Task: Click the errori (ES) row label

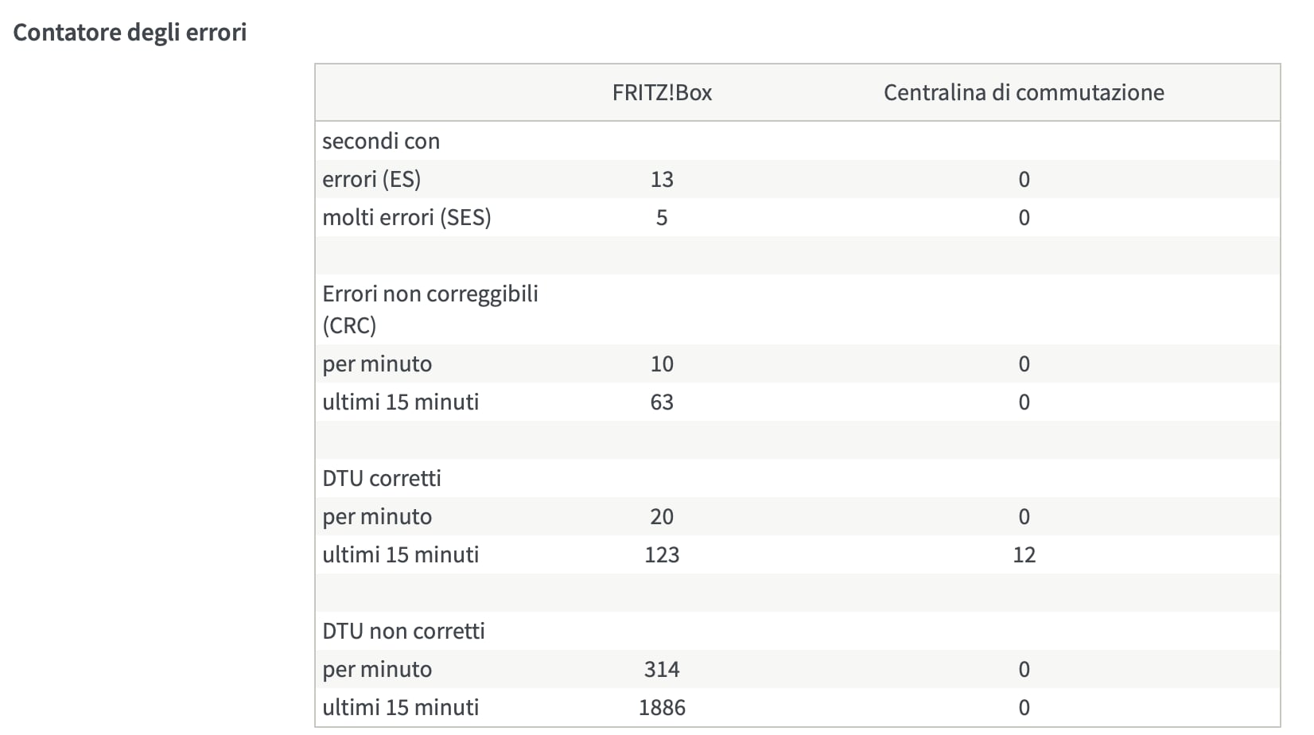Action: [x=371, y=179]
